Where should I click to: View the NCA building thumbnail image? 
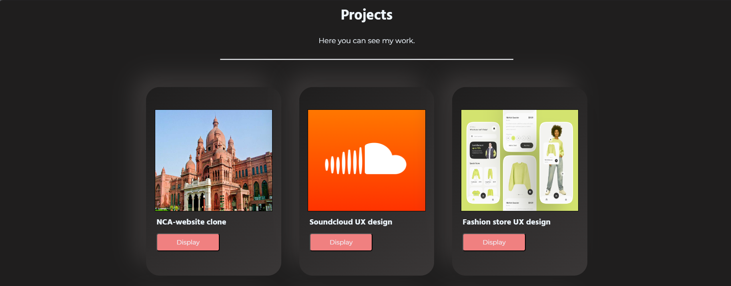click(x=214, y=160)
